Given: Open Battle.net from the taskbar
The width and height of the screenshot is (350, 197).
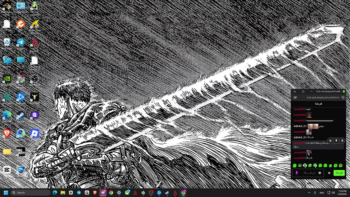Looking at the screenshot, I should [159, 193].
